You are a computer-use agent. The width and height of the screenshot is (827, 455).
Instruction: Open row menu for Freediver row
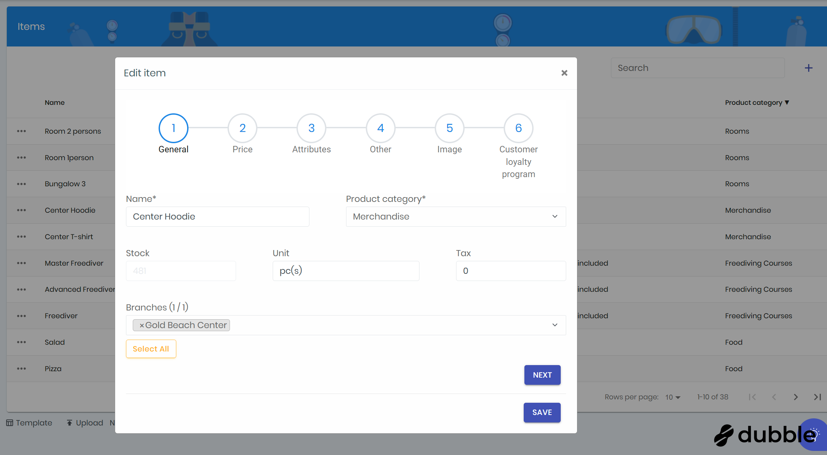point(21,316)
